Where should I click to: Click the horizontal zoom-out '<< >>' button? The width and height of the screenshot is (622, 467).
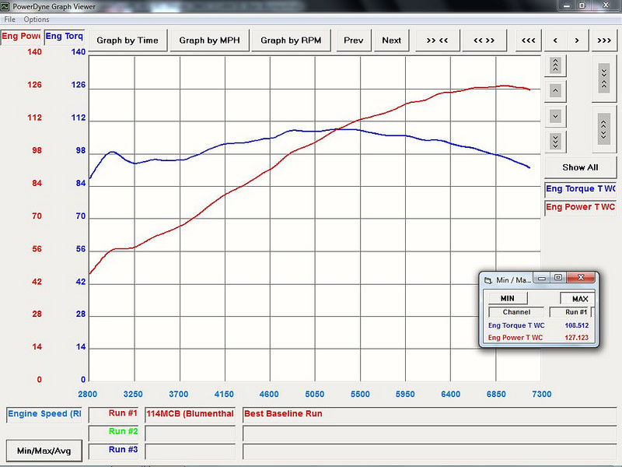pos(484,40)
